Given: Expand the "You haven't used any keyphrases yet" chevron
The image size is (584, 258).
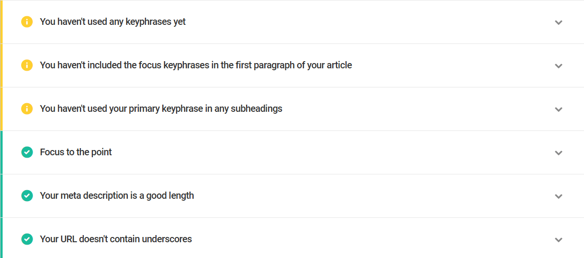Looking at the screenshot, I should pos(558,22).
